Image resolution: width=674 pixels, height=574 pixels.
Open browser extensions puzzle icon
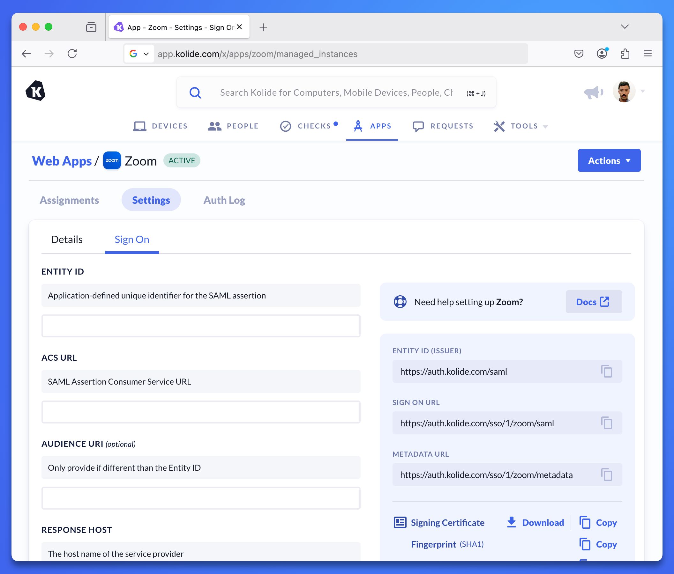click(x=625, y=54)
